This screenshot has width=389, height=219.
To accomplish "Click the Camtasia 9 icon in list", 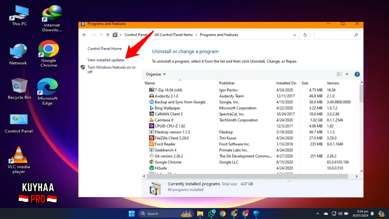I will 152,120.
